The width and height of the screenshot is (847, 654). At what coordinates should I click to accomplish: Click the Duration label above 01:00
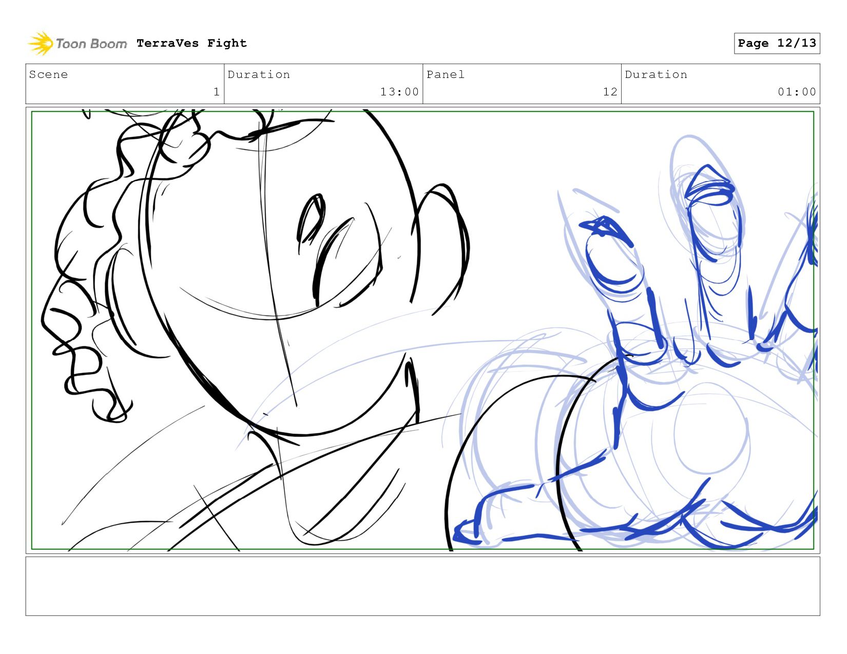(656, 74)
